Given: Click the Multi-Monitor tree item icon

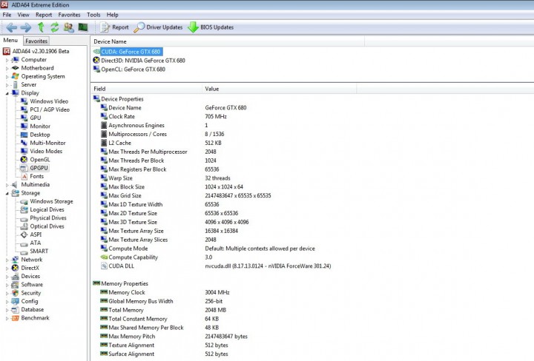Looking at the screenshot, I should (x=24, y=143).
